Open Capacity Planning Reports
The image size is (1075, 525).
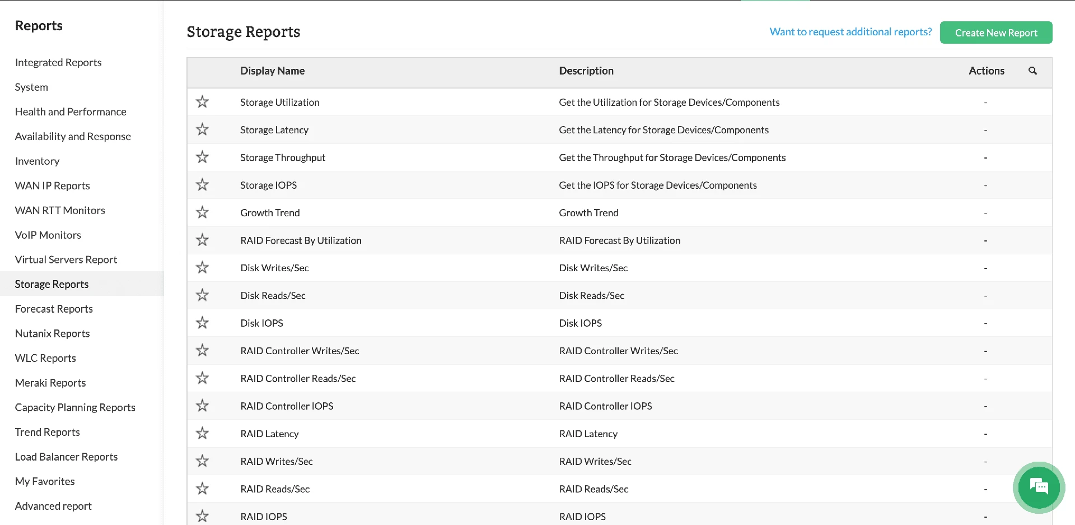[x=75, y=407]
